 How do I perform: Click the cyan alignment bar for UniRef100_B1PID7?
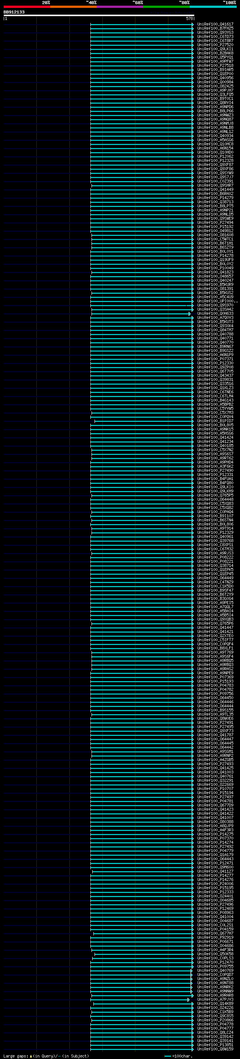(144, 421)
